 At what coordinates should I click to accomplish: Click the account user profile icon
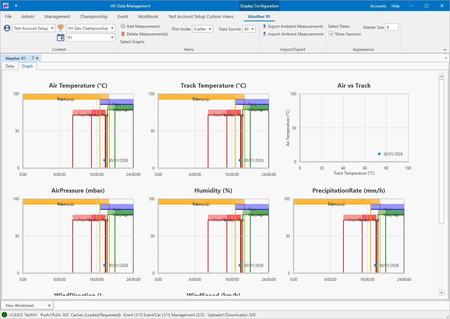pos(7,28)
